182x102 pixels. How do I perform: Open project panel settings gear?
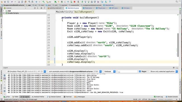tap(41, 8)
